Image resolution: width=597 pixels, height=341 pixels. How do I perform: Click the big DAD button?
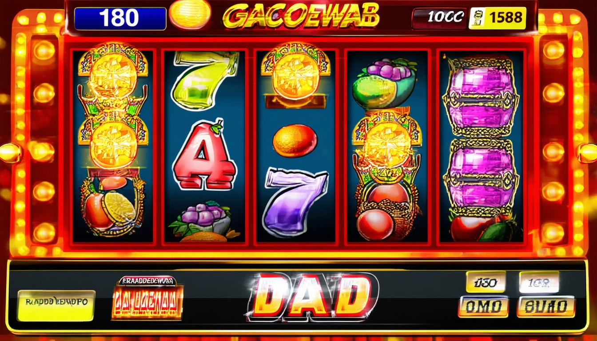pos(313,296)
